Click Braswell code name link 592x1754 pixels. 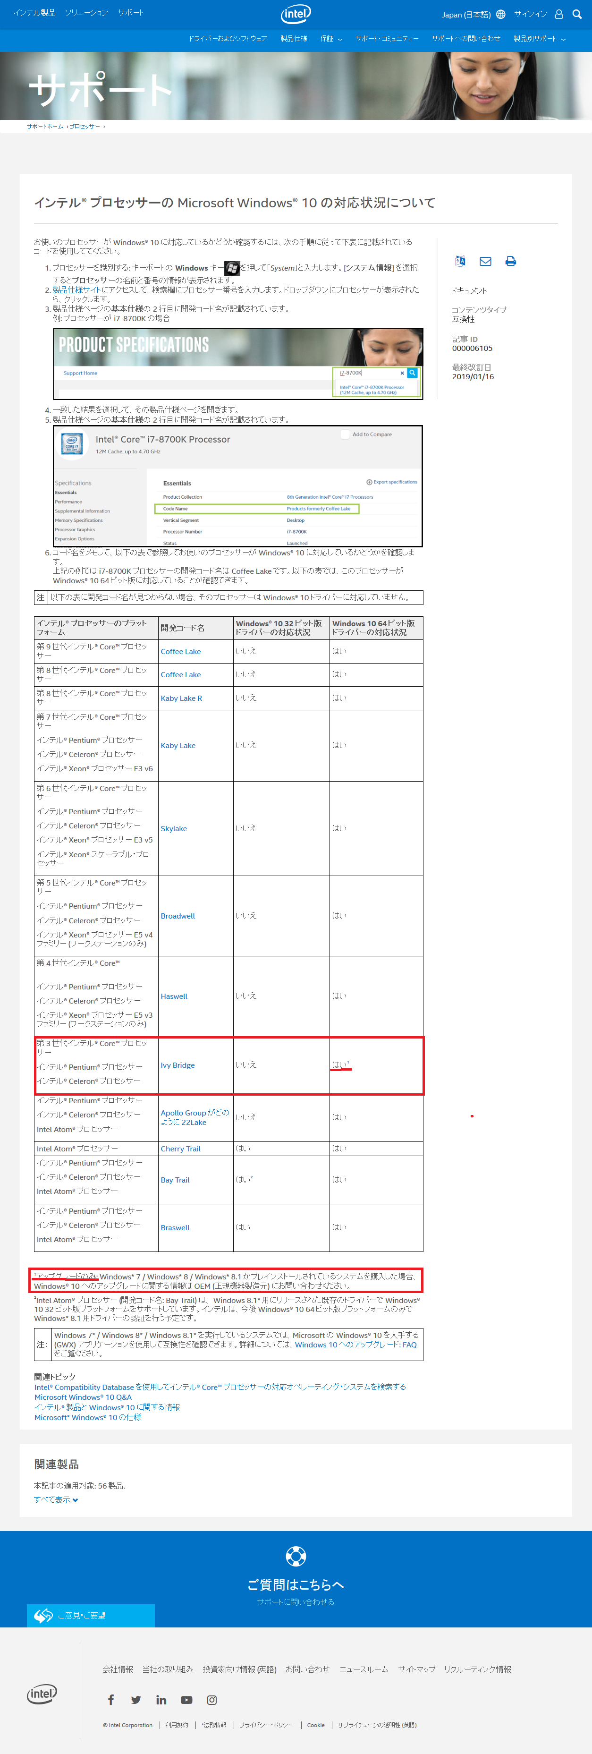tap(175, 1228)
